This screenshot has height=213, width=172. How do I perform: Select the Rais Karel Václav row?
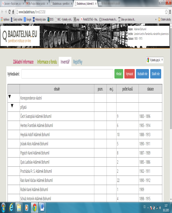tap(85, 180)
